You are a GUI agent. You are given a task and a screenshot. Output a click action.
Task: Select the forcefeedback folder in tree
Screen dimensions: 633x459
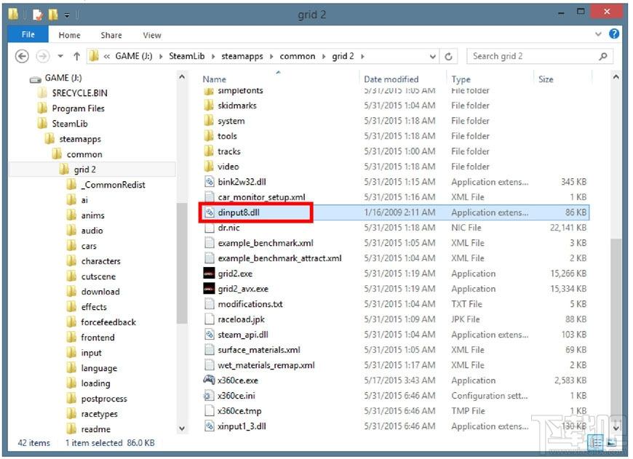pyautogui.click(x=108, y=322)
